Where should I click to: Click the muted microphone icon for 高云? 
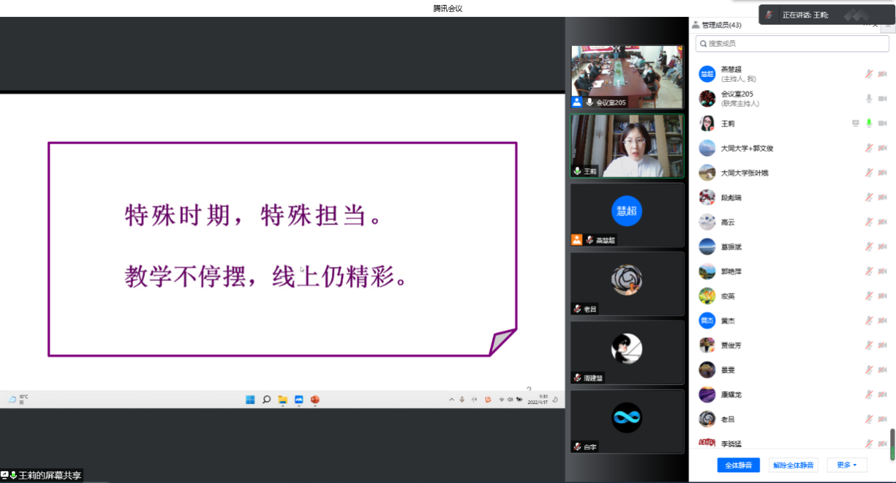click(869, 222)
